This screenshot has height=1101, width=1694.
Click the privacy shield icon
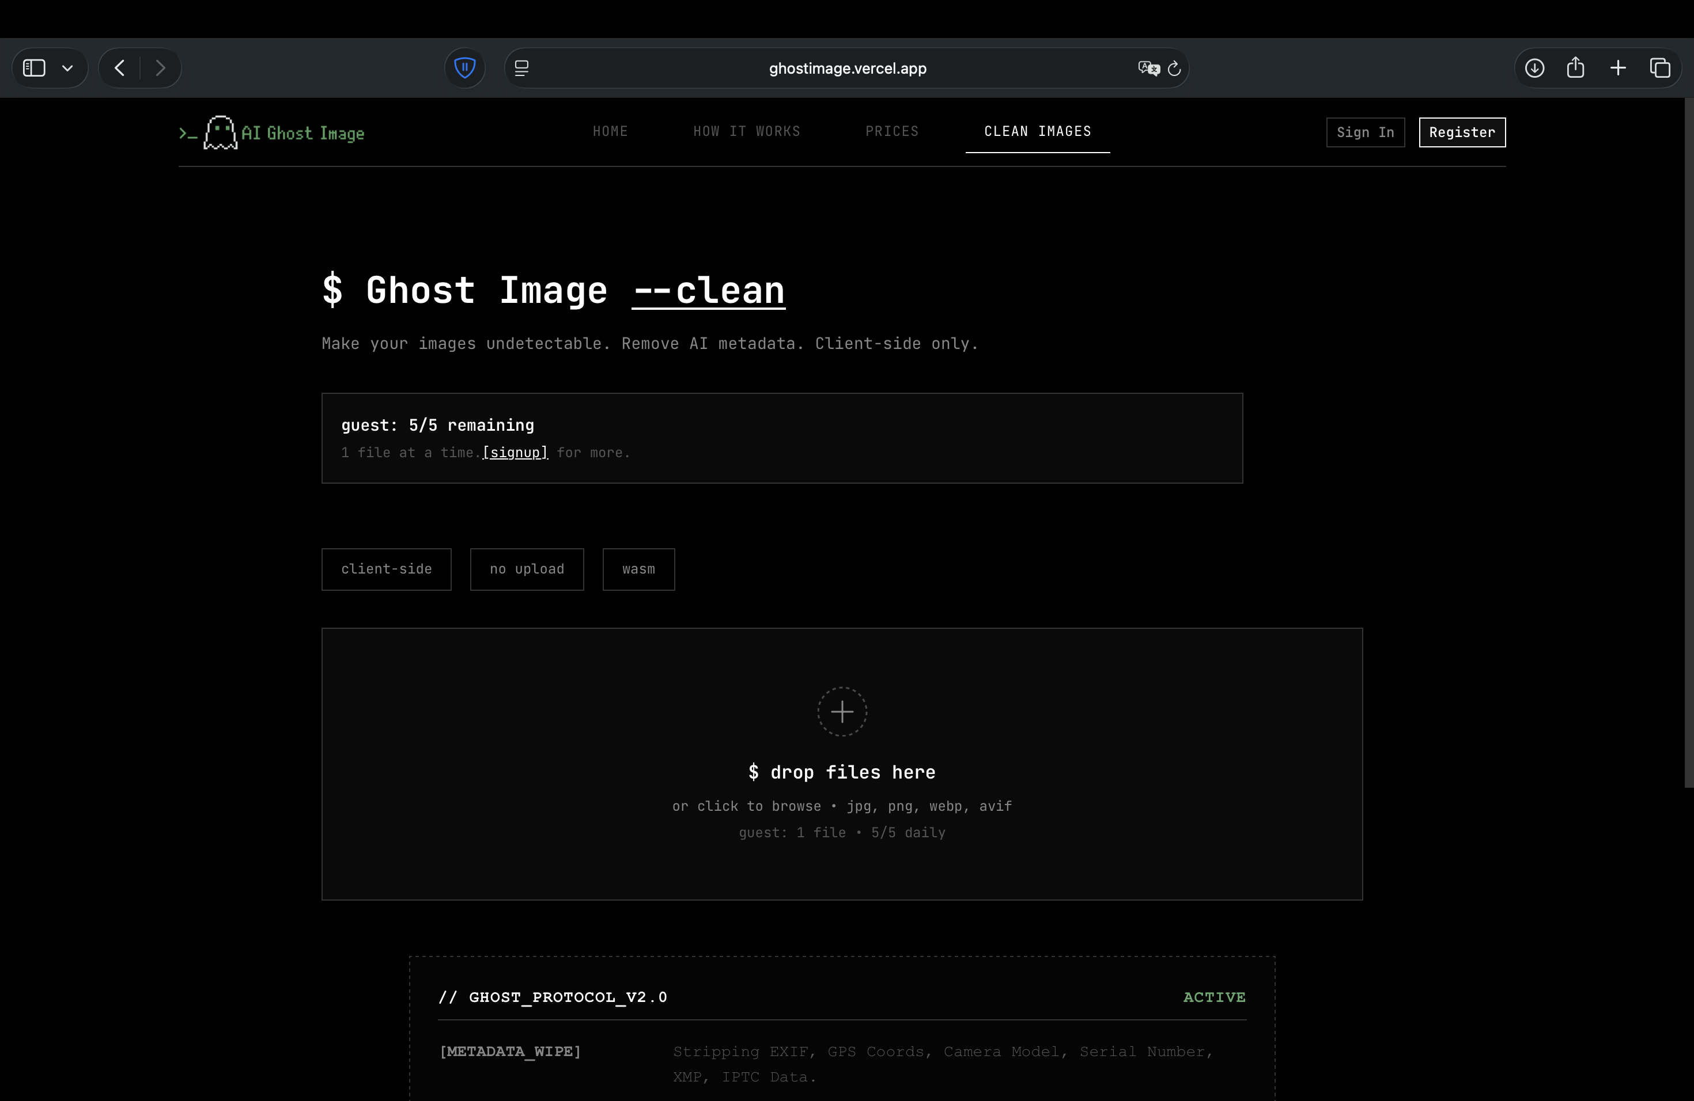pos(465,67)
